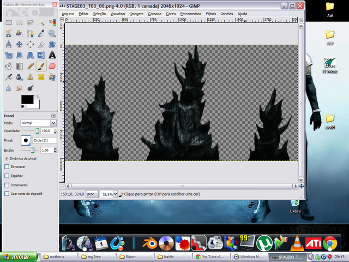Click the Circle (11) brush preview button
This screenshot has height=262, width=349.
pos(26,140)
